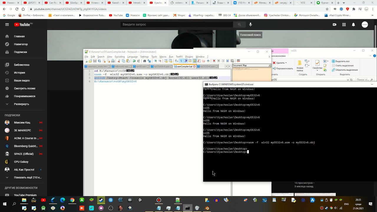Click the taskbar search magnifier

14,204
